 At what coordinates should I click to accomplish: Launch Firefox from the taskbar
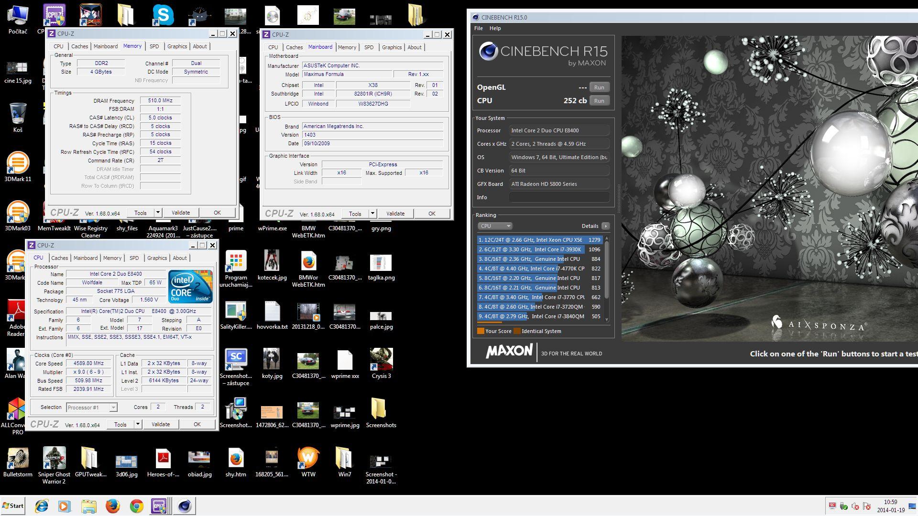tap(113, 506)
